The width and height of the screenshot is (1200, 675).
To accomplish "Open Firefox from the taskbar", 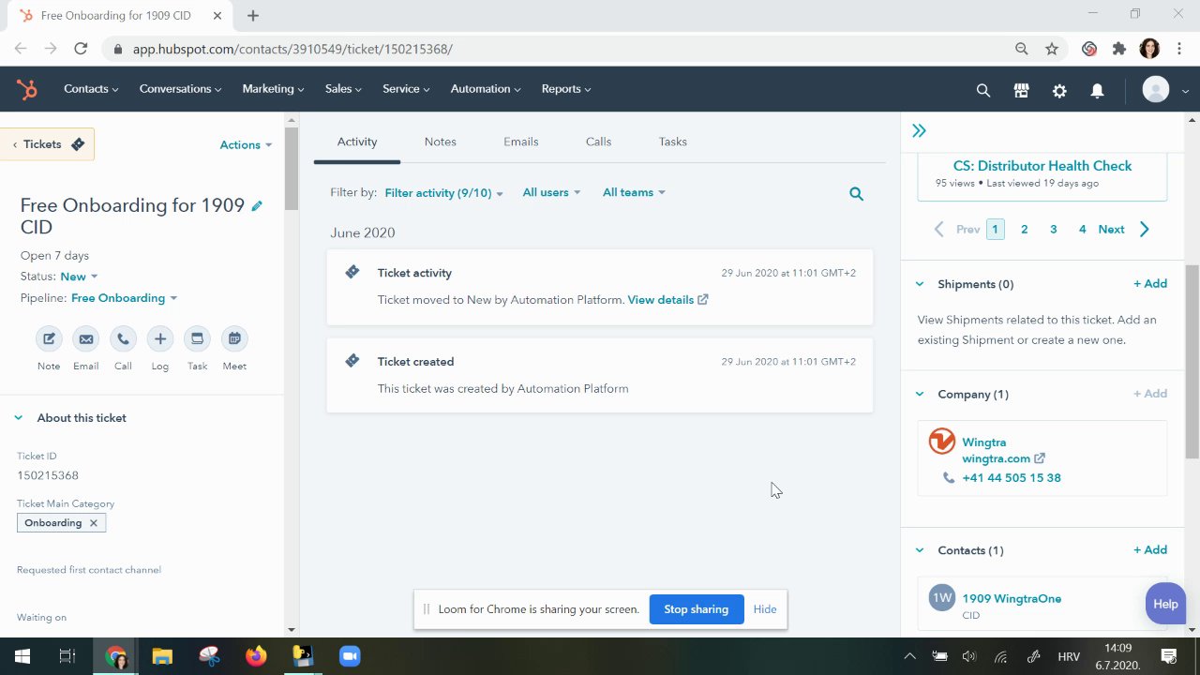I will [256, 656].
